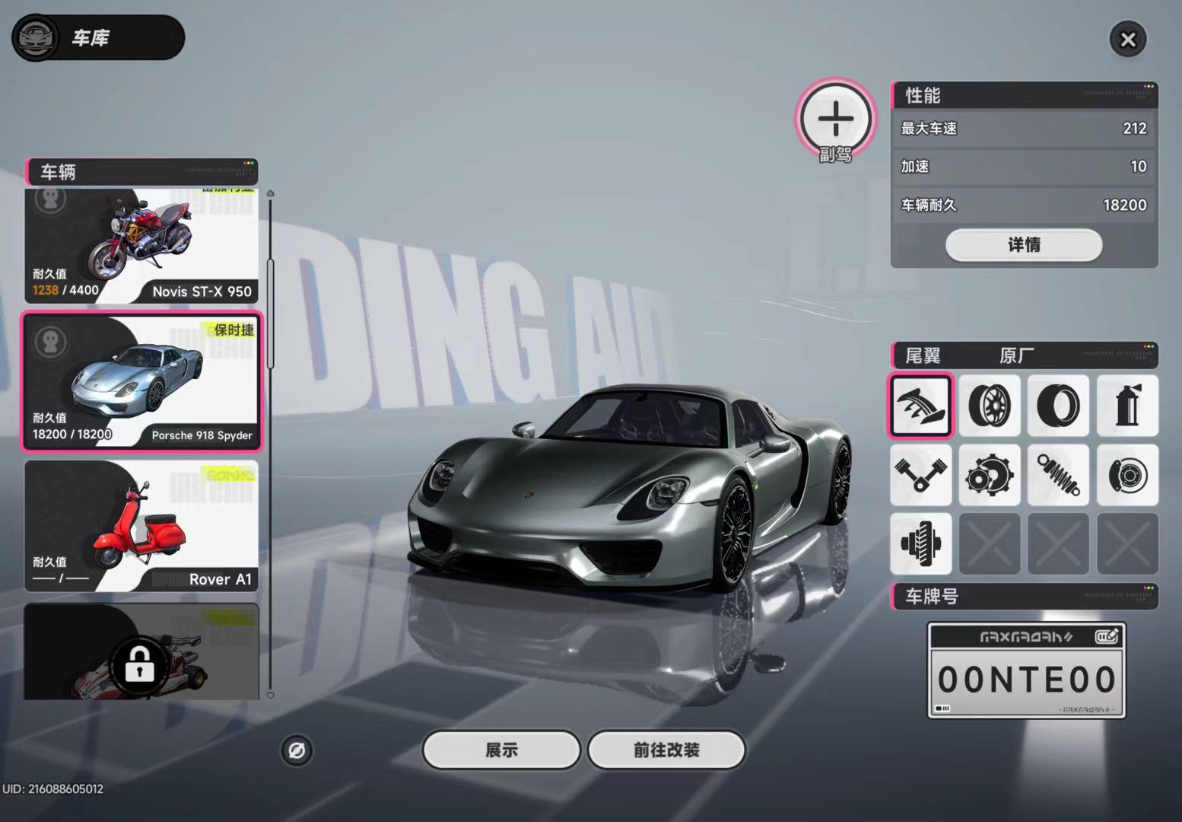Select the wheel rim part icon
The width and height of the screenshot is (1182, 822).
click(989, 406)
